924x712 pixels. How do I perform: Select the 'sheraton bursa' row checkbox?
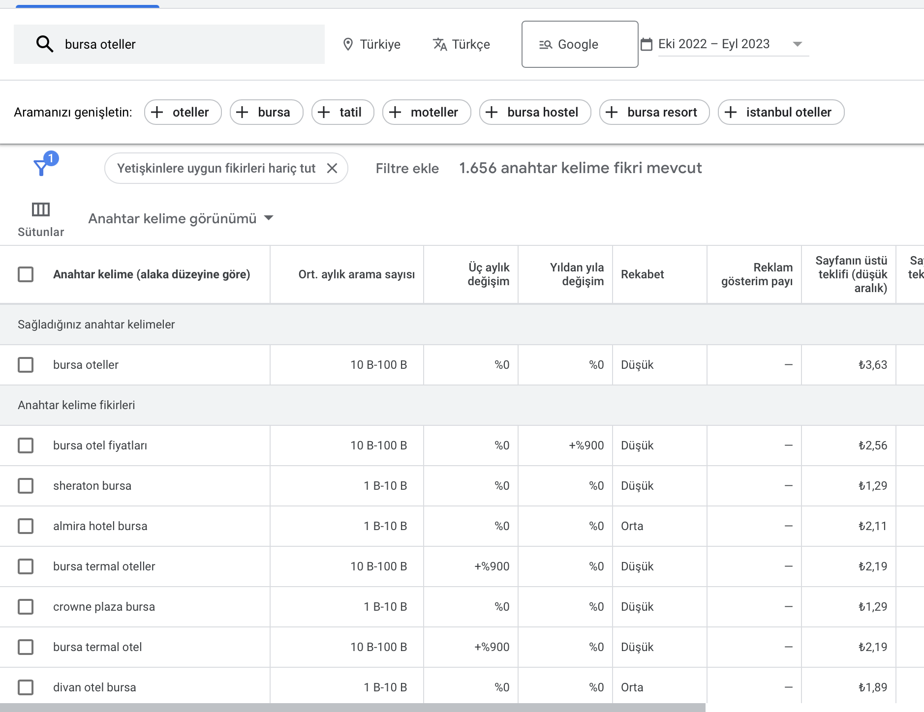[26, 486]
